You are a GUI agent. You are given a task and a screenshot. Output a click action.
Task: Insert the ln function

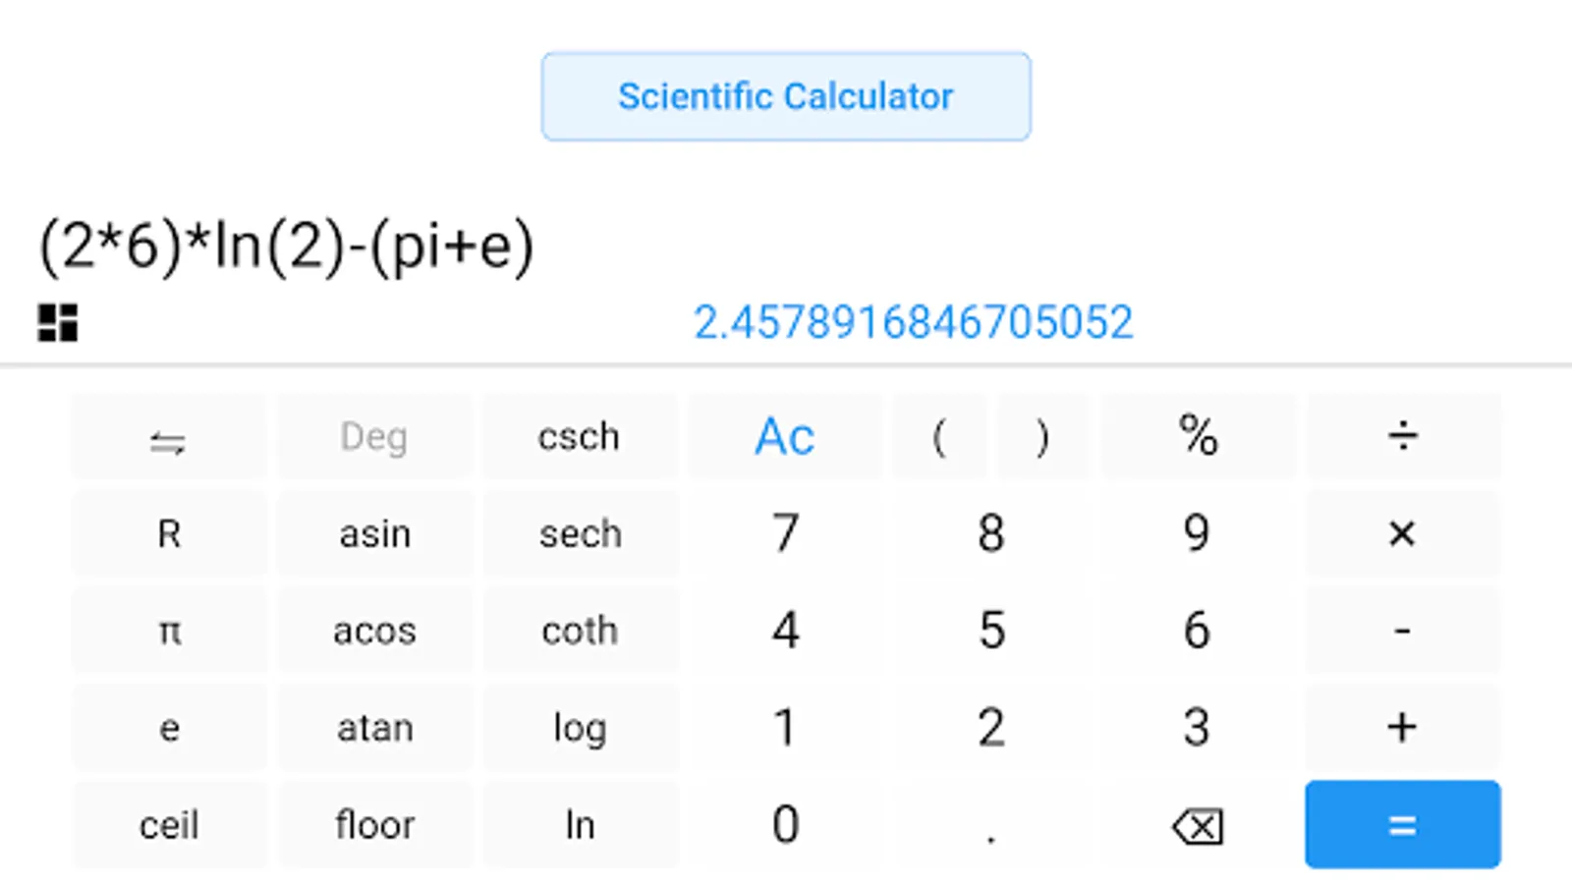[580, 825]
